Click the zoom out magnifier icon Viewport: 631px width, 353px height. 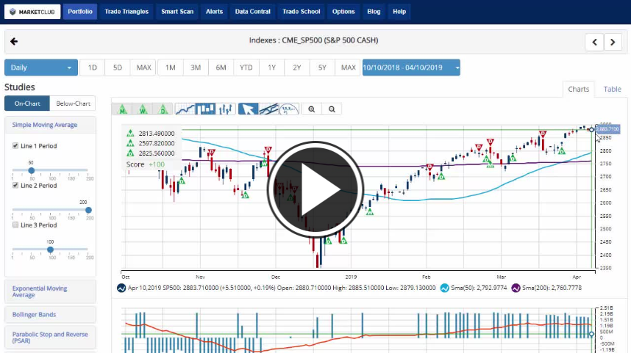point(332,109)
